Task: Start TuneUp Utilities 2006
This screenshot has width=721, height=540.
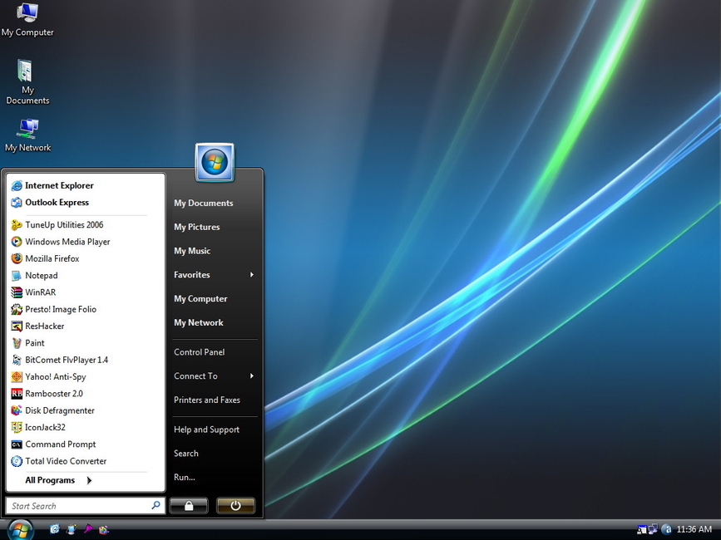Action: (x=63, y=224)
